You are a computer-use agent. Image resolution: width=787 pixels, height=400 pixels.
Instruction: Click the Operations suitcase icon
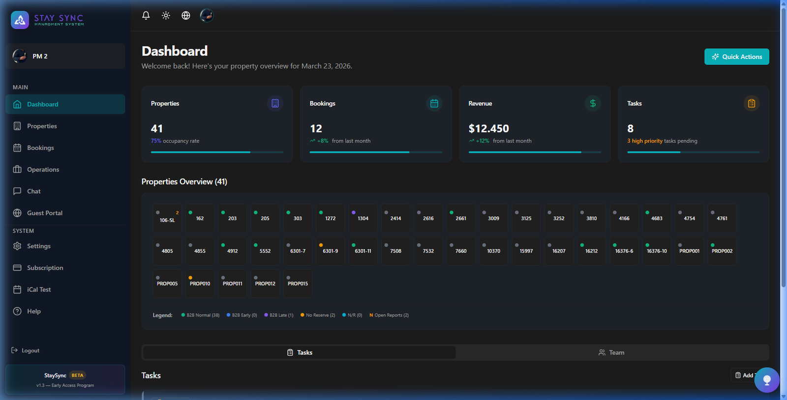point(17,170)
